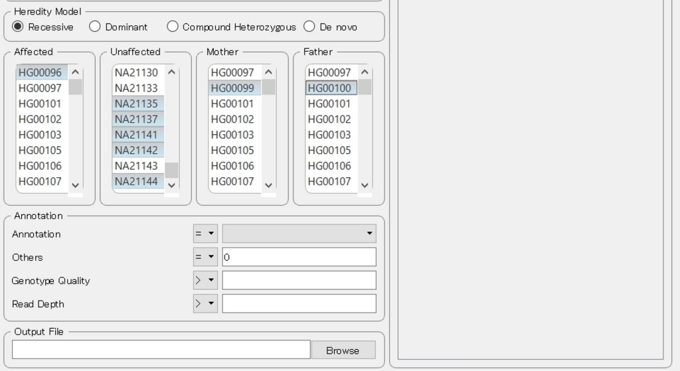The width and height of the screenshot is (680, 371).
Task: Select HG00097 in Affected list
Action: point(42,88)
